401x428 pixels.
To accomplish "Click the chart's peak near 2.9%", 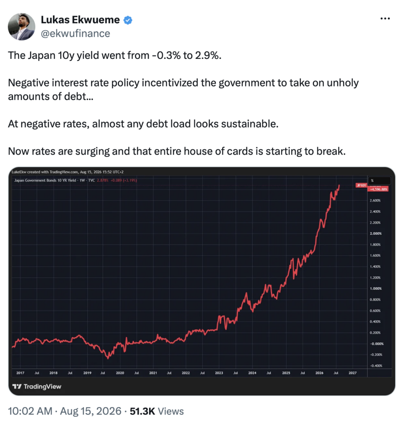I will click(339, 186).
